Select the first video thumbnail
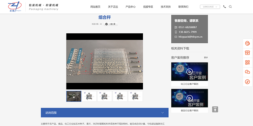The image size is (253, 126). (x=74, y=96)
